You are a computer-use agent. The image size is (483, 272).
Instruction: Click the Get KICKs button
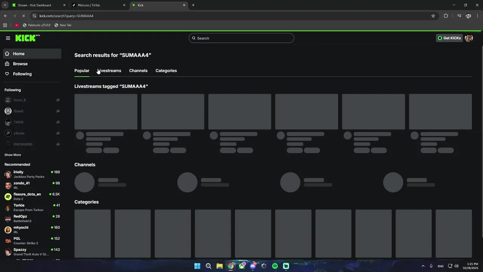(x=449, y=38)
